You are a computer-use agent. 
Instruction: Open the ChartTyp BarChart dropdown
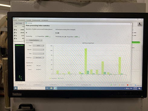[x=38, y=58]
